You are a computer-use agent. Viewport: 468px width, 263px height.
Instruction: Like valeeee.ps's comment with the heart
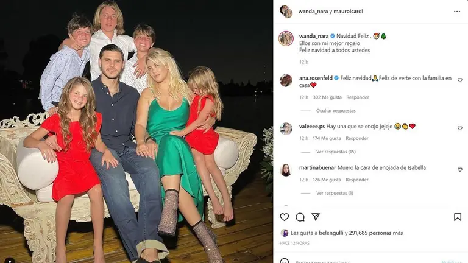click(460, 128)
